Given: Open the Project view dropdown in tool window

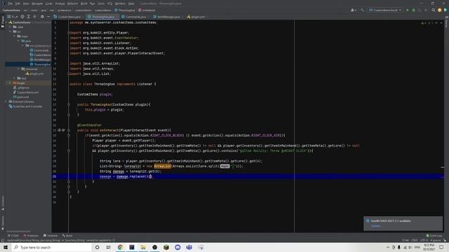Looking at the screenshot, I should coord(13,17).
